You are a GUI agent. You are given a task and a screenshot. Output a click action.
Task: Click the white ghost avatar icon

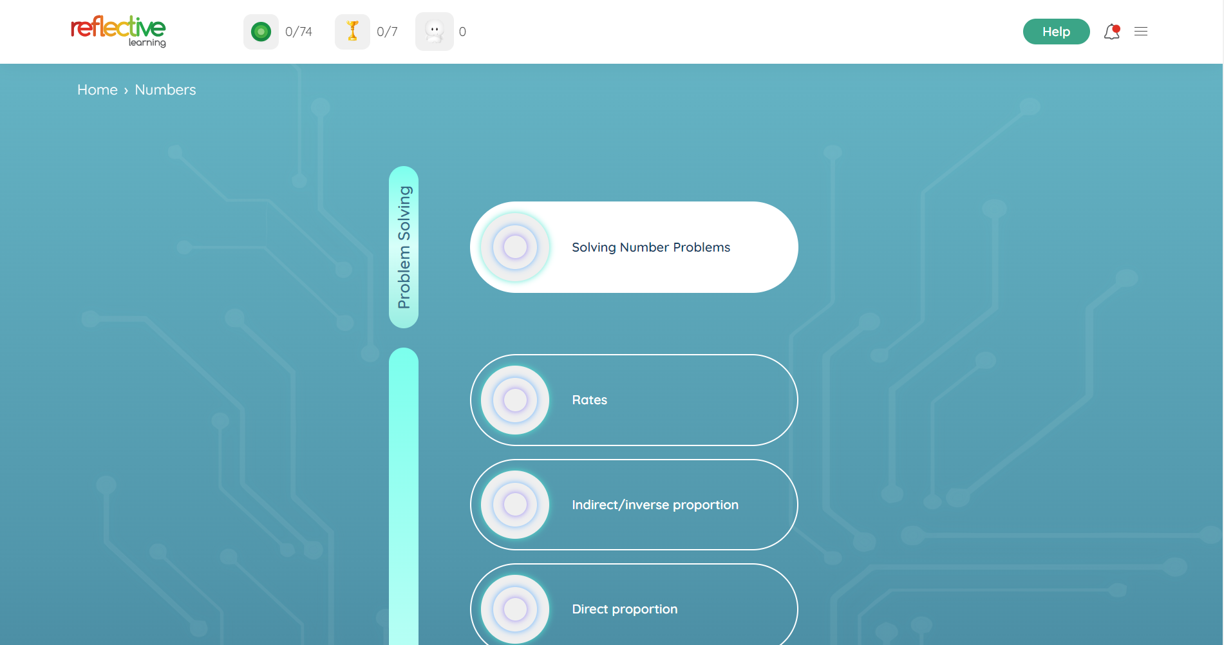tap(435, 32)
